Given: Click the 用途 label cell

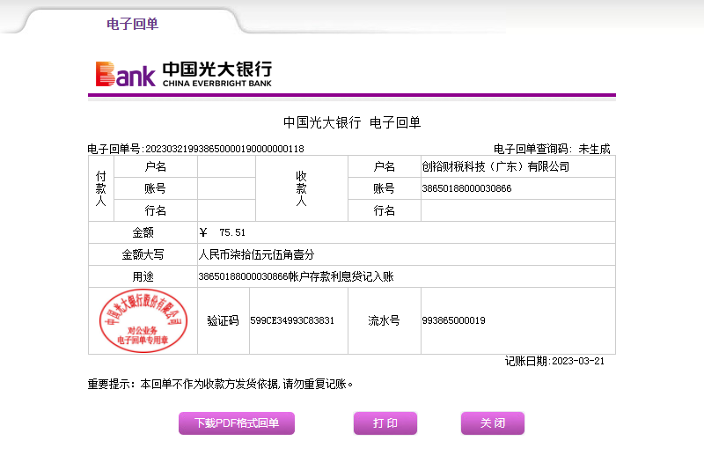Looking at the screenshot, I should coord(143,276).
